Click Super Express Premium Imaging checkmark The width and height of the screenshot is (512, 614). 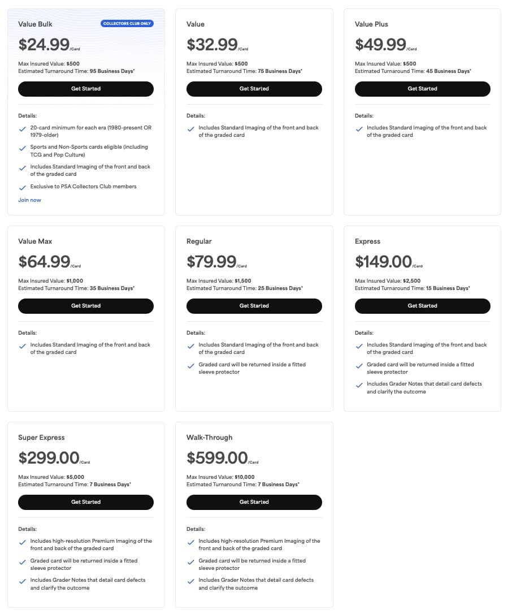click(23, 542)
